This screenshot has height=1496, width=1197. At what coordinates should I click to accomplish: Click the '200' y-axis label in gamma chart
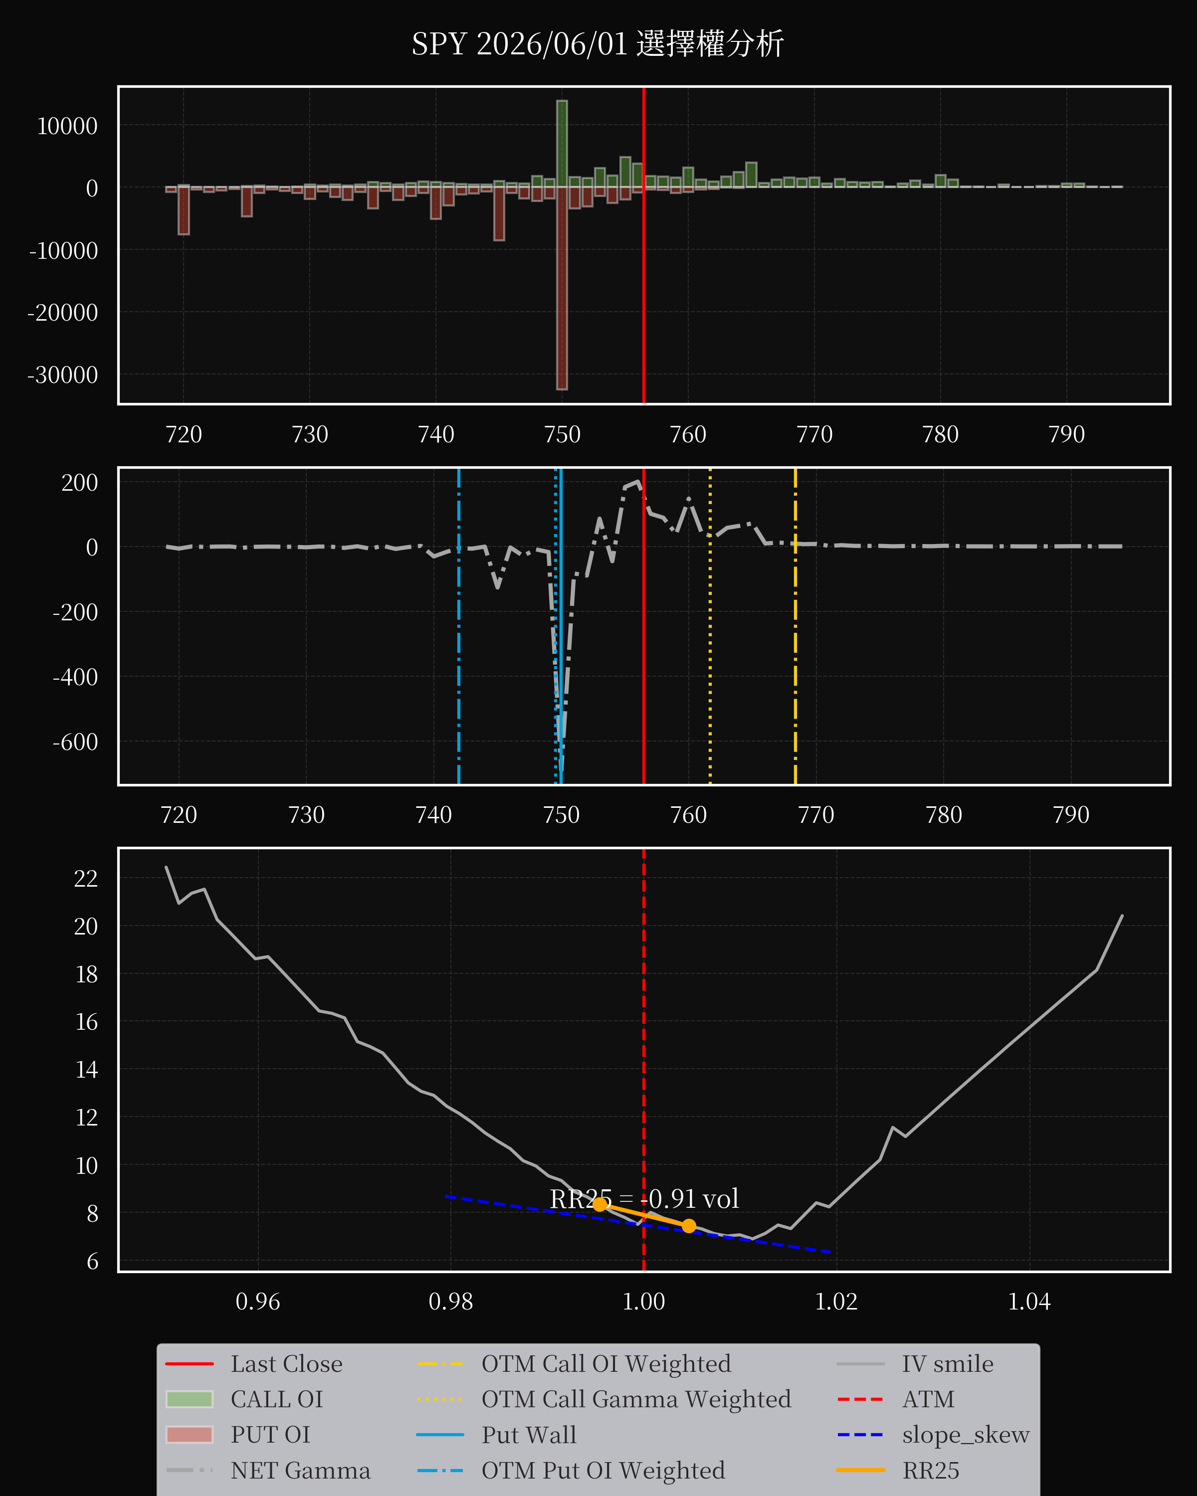click(x=80, y=483)
